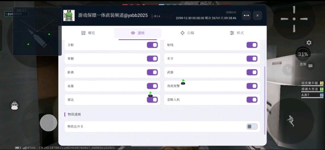Select teammate A涛T in the list

[312, 95]
